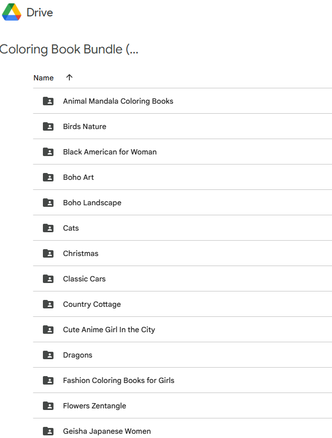Open the Country Cottage folder
Screen dimensions: 332x438
click(x=92, y=304)
